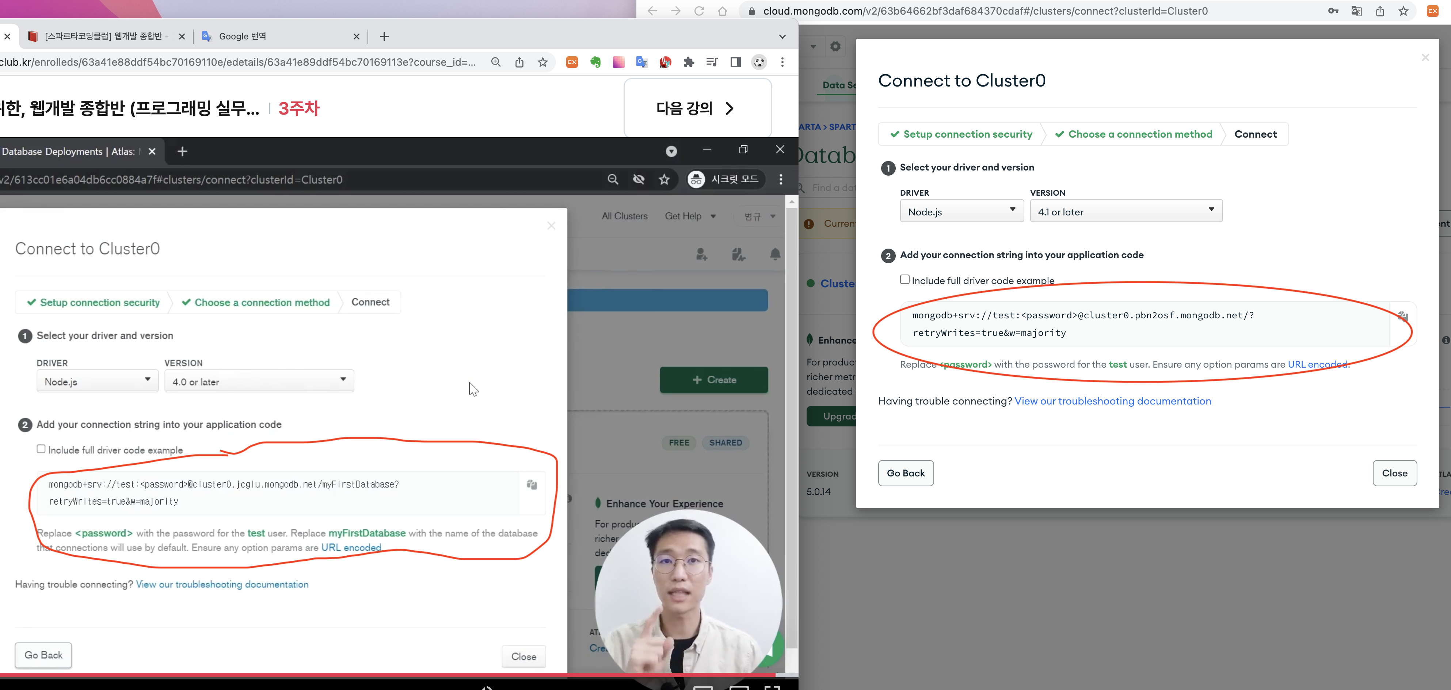This screenshot has height=690, width=1451.
Task: Tick 'Include full driver code example' in video dialog
Action: click(x=41, y=449)
